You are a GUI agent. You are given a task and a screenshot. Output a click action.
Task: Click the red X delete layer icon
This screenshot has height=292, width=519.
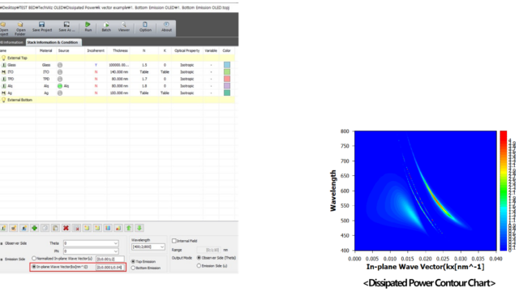[x=66, y=228]
